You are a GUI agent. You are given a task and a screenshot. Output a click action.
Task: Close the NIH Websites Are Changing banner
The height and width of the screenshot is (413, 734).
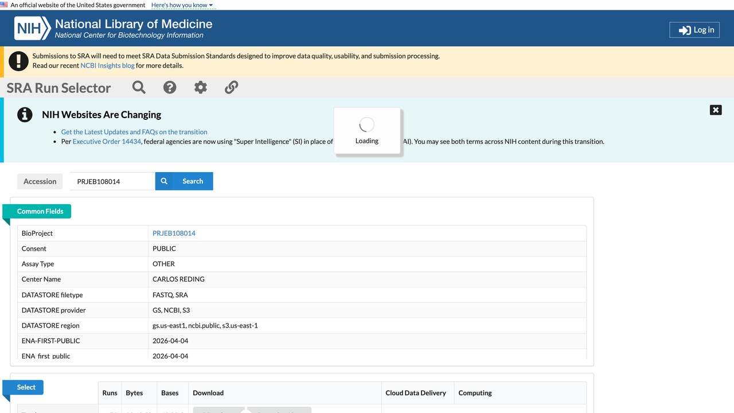(716, 110)
